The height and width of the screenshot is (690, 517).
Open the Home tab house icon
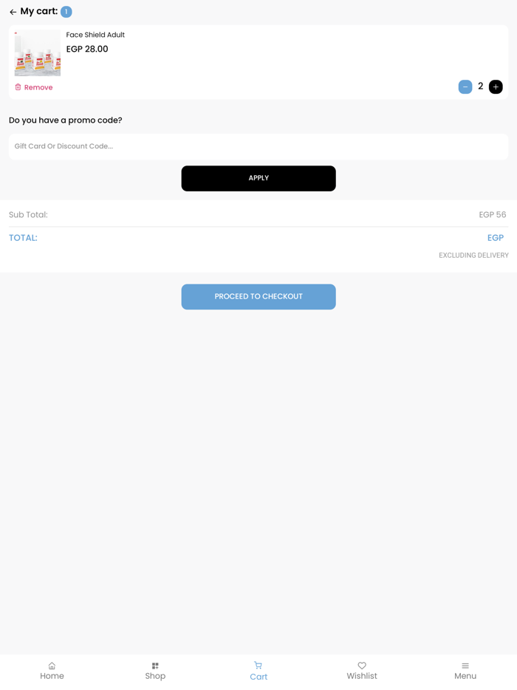point(52,666)
